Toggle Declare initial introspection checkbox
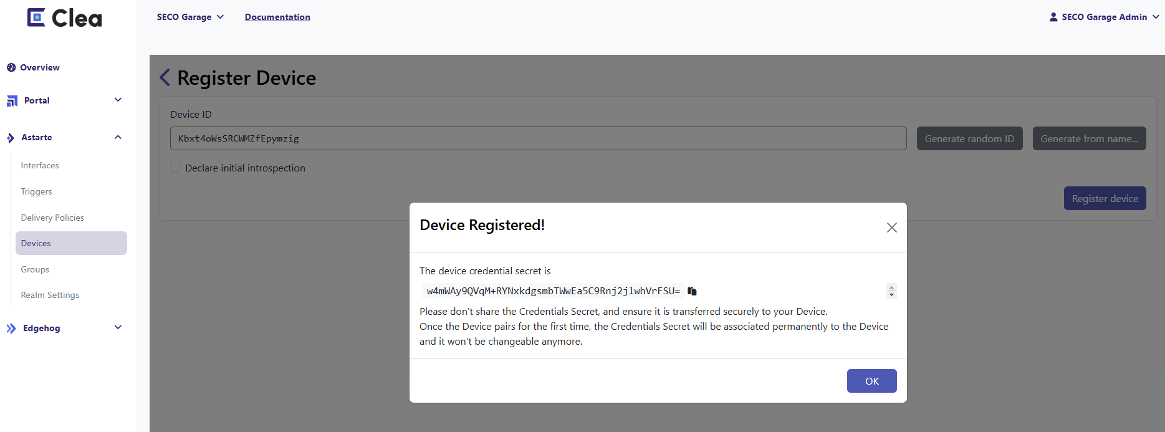1165x432 pixels. click(x=175, y=168)
